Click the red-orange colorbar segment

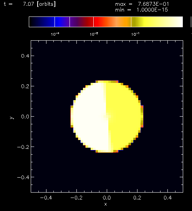pos(112,22)
